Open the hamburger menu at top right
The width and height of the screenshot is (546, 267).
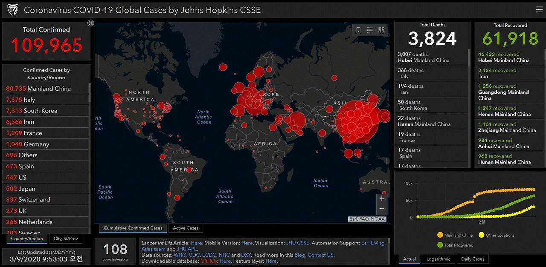[x=539, y=10]
